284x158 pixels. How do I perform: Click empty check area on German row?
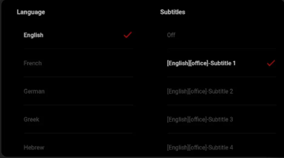(128, 91)
